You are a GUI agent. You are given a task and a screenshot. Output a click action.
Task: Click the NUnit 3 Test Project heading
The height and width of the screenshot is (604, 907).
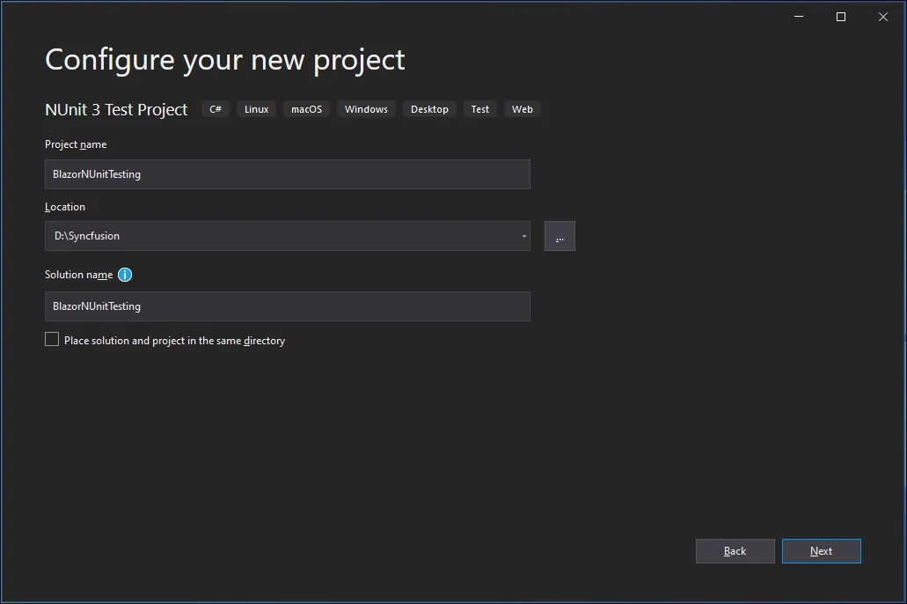coord(115,109)
